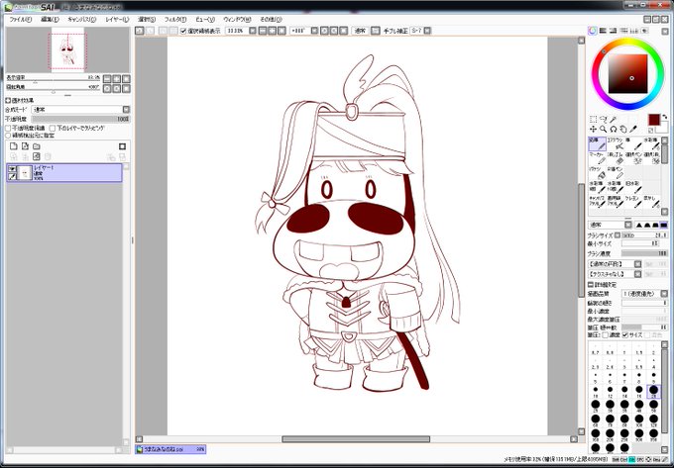Select the lasso selection tool
Image resolution: width=674 pixels, height=468 pixels.
tap(603, 120)
